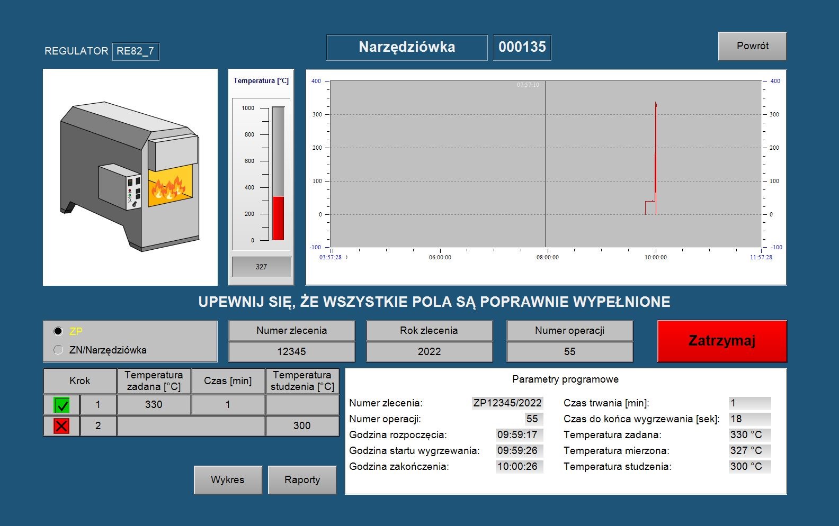Click the Rok zlecenia field showing 2022
The width and height of the screenshot is (839, 526).
tap(429, 352)
